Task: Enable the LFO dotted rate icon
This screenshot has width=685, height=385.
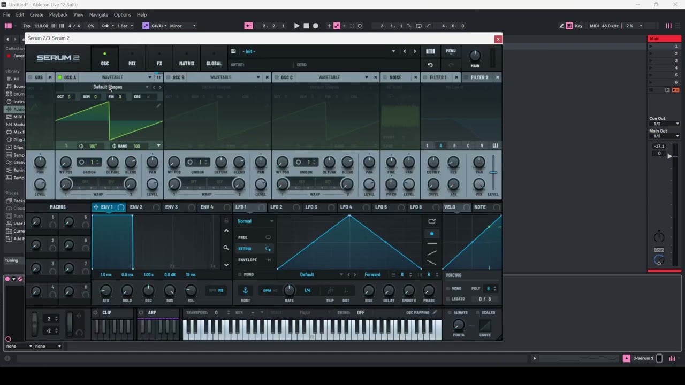Action: 346,290
